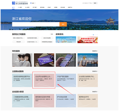Click the search box under 浙江省欢迎你
Image resolution: width=119 pixels, height=111 pixels.
[36, 24]
